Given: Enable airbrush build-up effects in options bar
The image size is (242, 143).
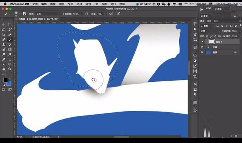Looking at the screenshot, I should tap(111, 14).
